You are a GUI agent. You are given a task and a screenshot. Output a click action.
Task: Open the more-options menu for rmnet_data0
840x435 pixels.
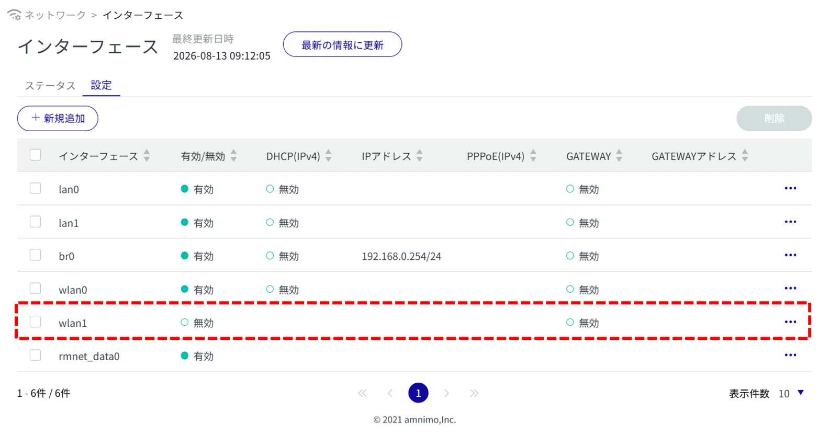tap(790, 355)
